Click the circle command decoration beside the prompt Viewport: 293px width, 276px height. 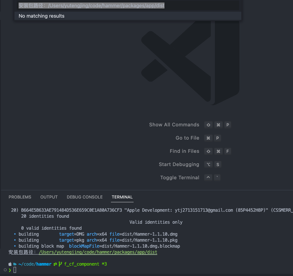(5, 270)
